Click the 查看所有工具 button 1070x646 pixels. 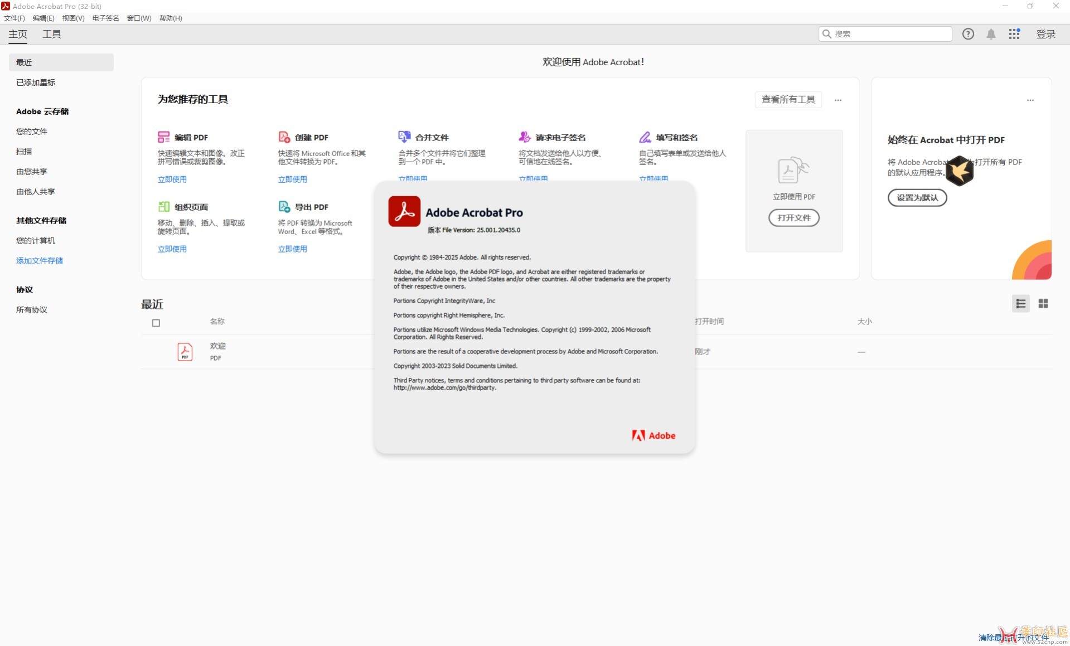coord(788,99)
